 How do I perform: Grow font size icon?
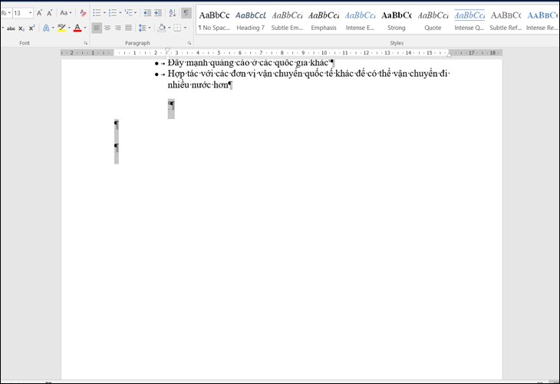(x=40, y=13)
